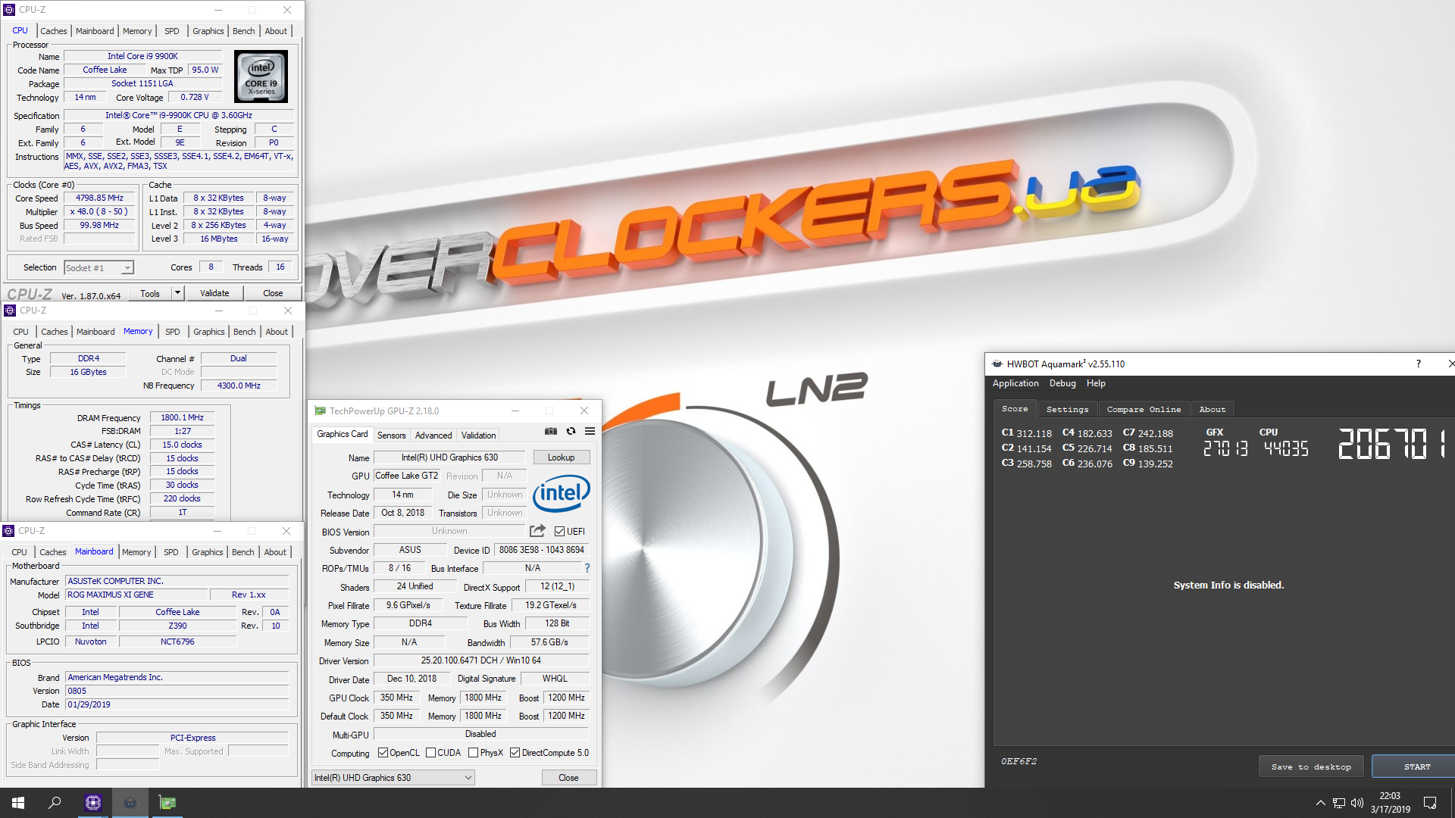Click the BIOS Version field in CPU-Z Mainboard
This screenshot has height=818, width=1455.
point(177,691)
